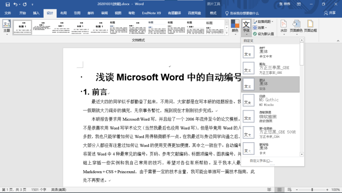Click the heading 1. 前言 in the document
Image resolution: width=342 pixels, height=193 pixels.
tap(95, 92)
